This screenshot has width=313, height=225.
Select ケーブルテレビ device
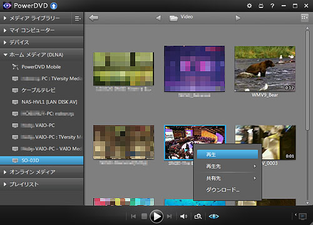[x=38, y=90]
